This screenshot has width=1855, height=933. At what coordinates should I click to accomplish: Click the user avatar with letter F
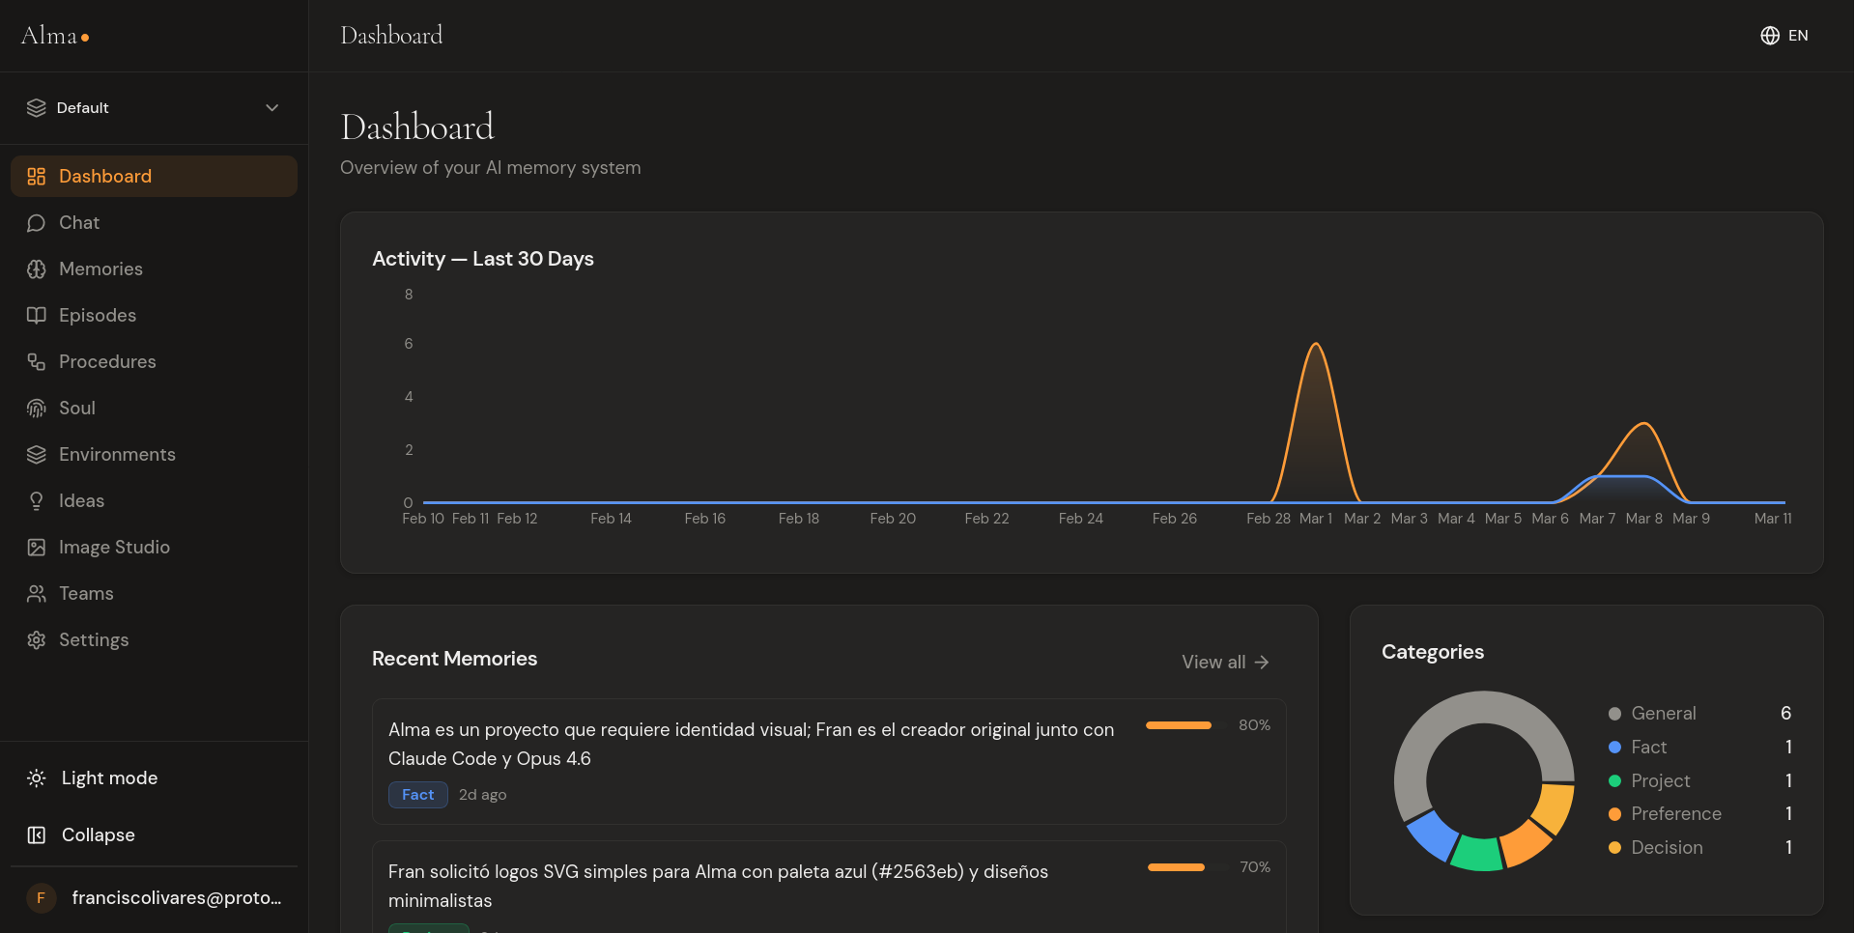(41, 897)
